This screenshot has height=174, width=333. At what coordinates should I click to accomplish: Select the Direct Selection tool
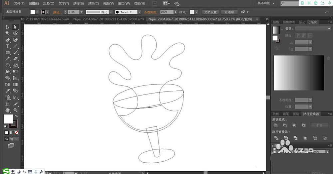pyautogui.click(x=15, y=27)
